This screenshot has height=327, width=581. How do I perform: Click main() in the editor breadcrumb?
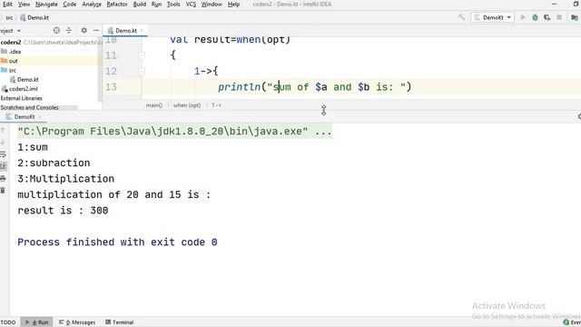tap(154, 105)
